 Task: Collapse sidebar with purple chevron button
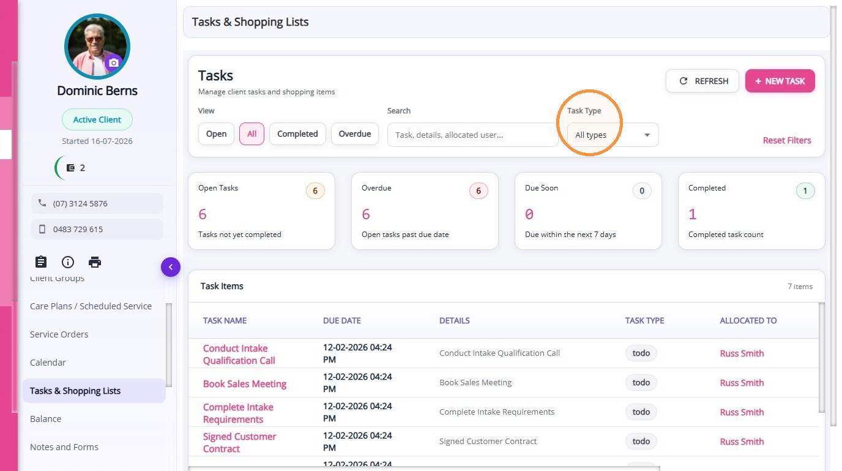coord(171,267)
